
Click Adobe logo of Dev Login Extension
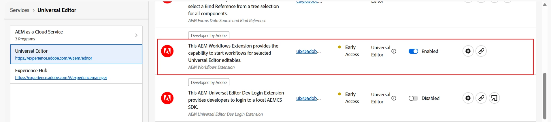[167, 98]
